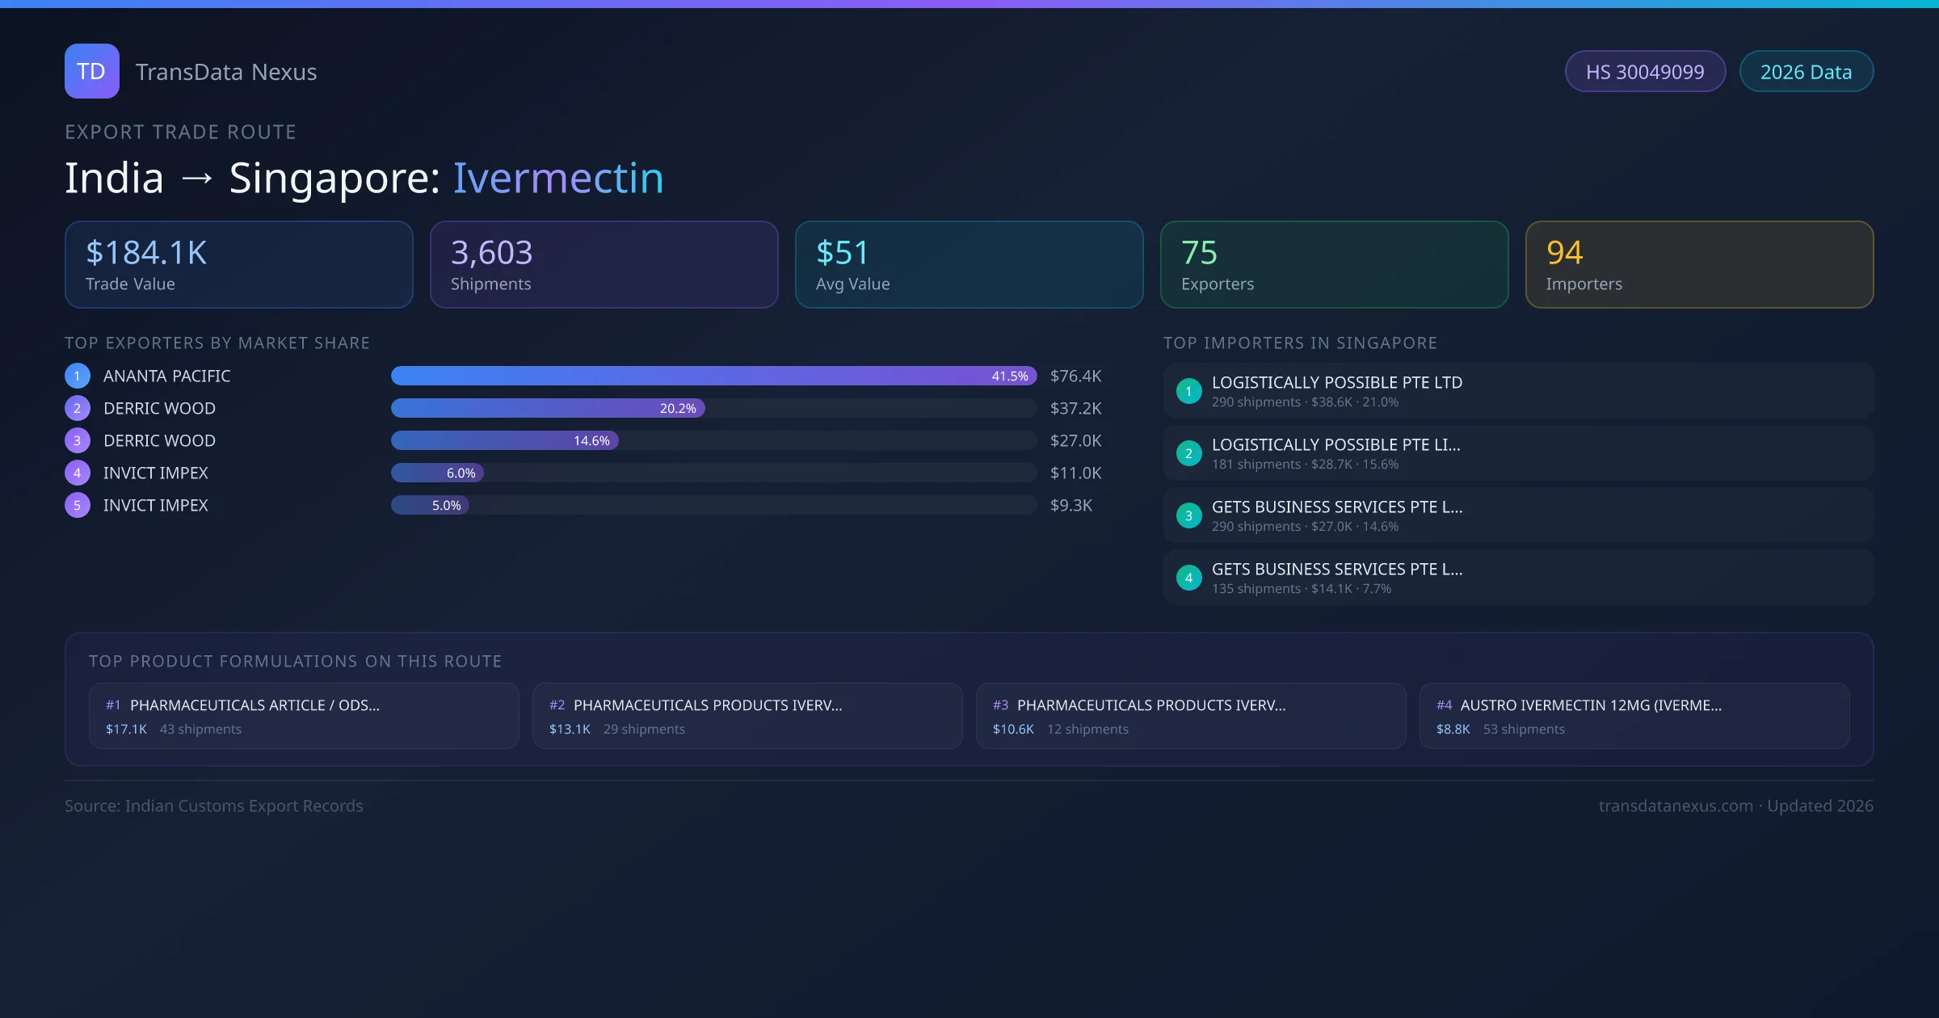Click the 2026 Data pill
This screenshot has width=1939, height=1018.
(1806, 72)
